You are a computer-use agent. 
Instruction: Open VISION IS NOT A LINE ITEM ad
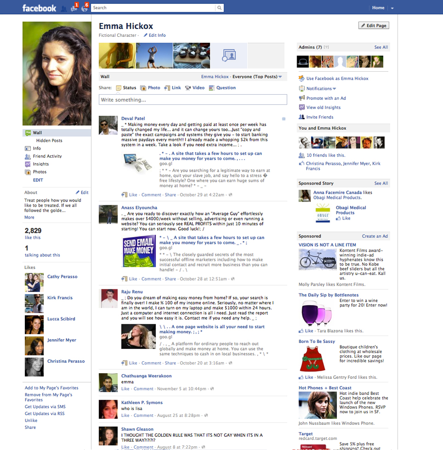[327, 245]
